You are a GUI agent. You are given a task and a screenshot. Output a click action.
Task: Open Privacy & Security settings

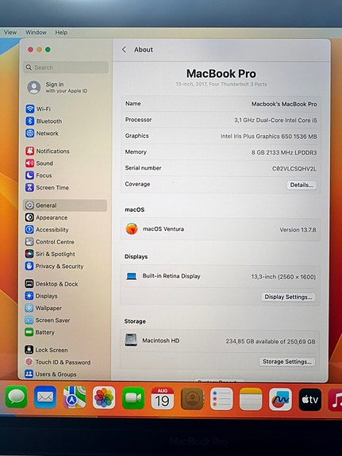pyautogui.click(x=54, y=266)
